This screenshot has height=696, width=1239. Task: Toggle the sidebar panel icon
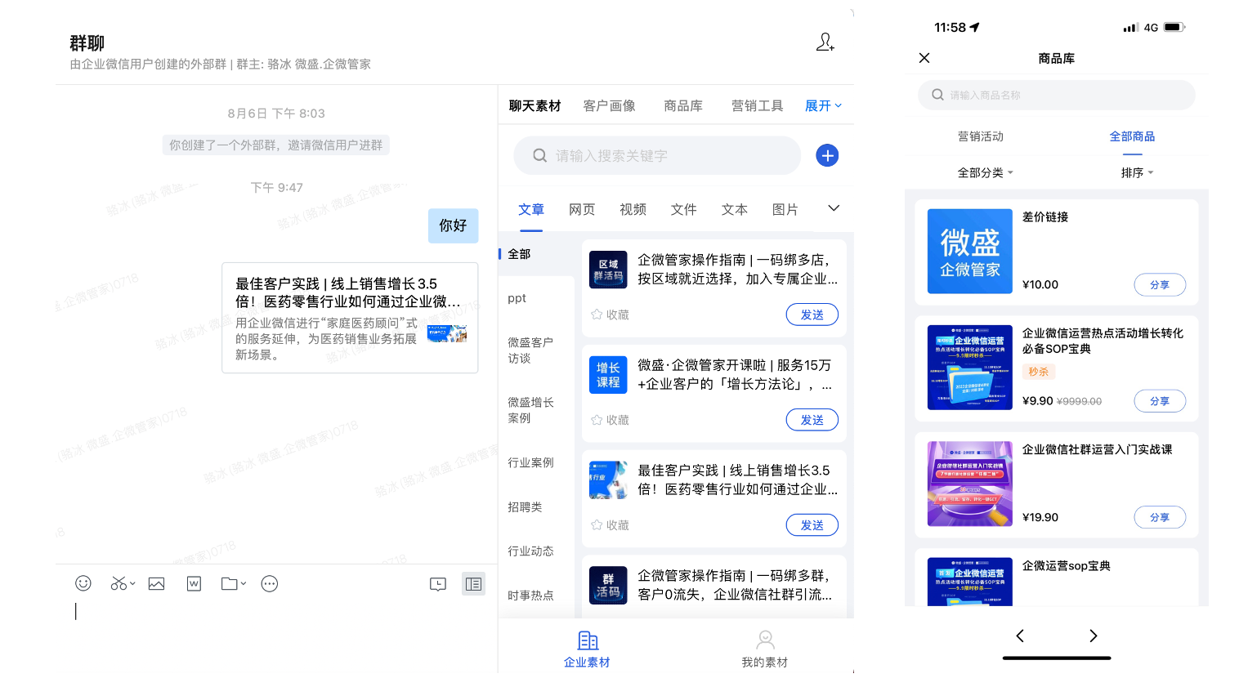pos(473,583)
